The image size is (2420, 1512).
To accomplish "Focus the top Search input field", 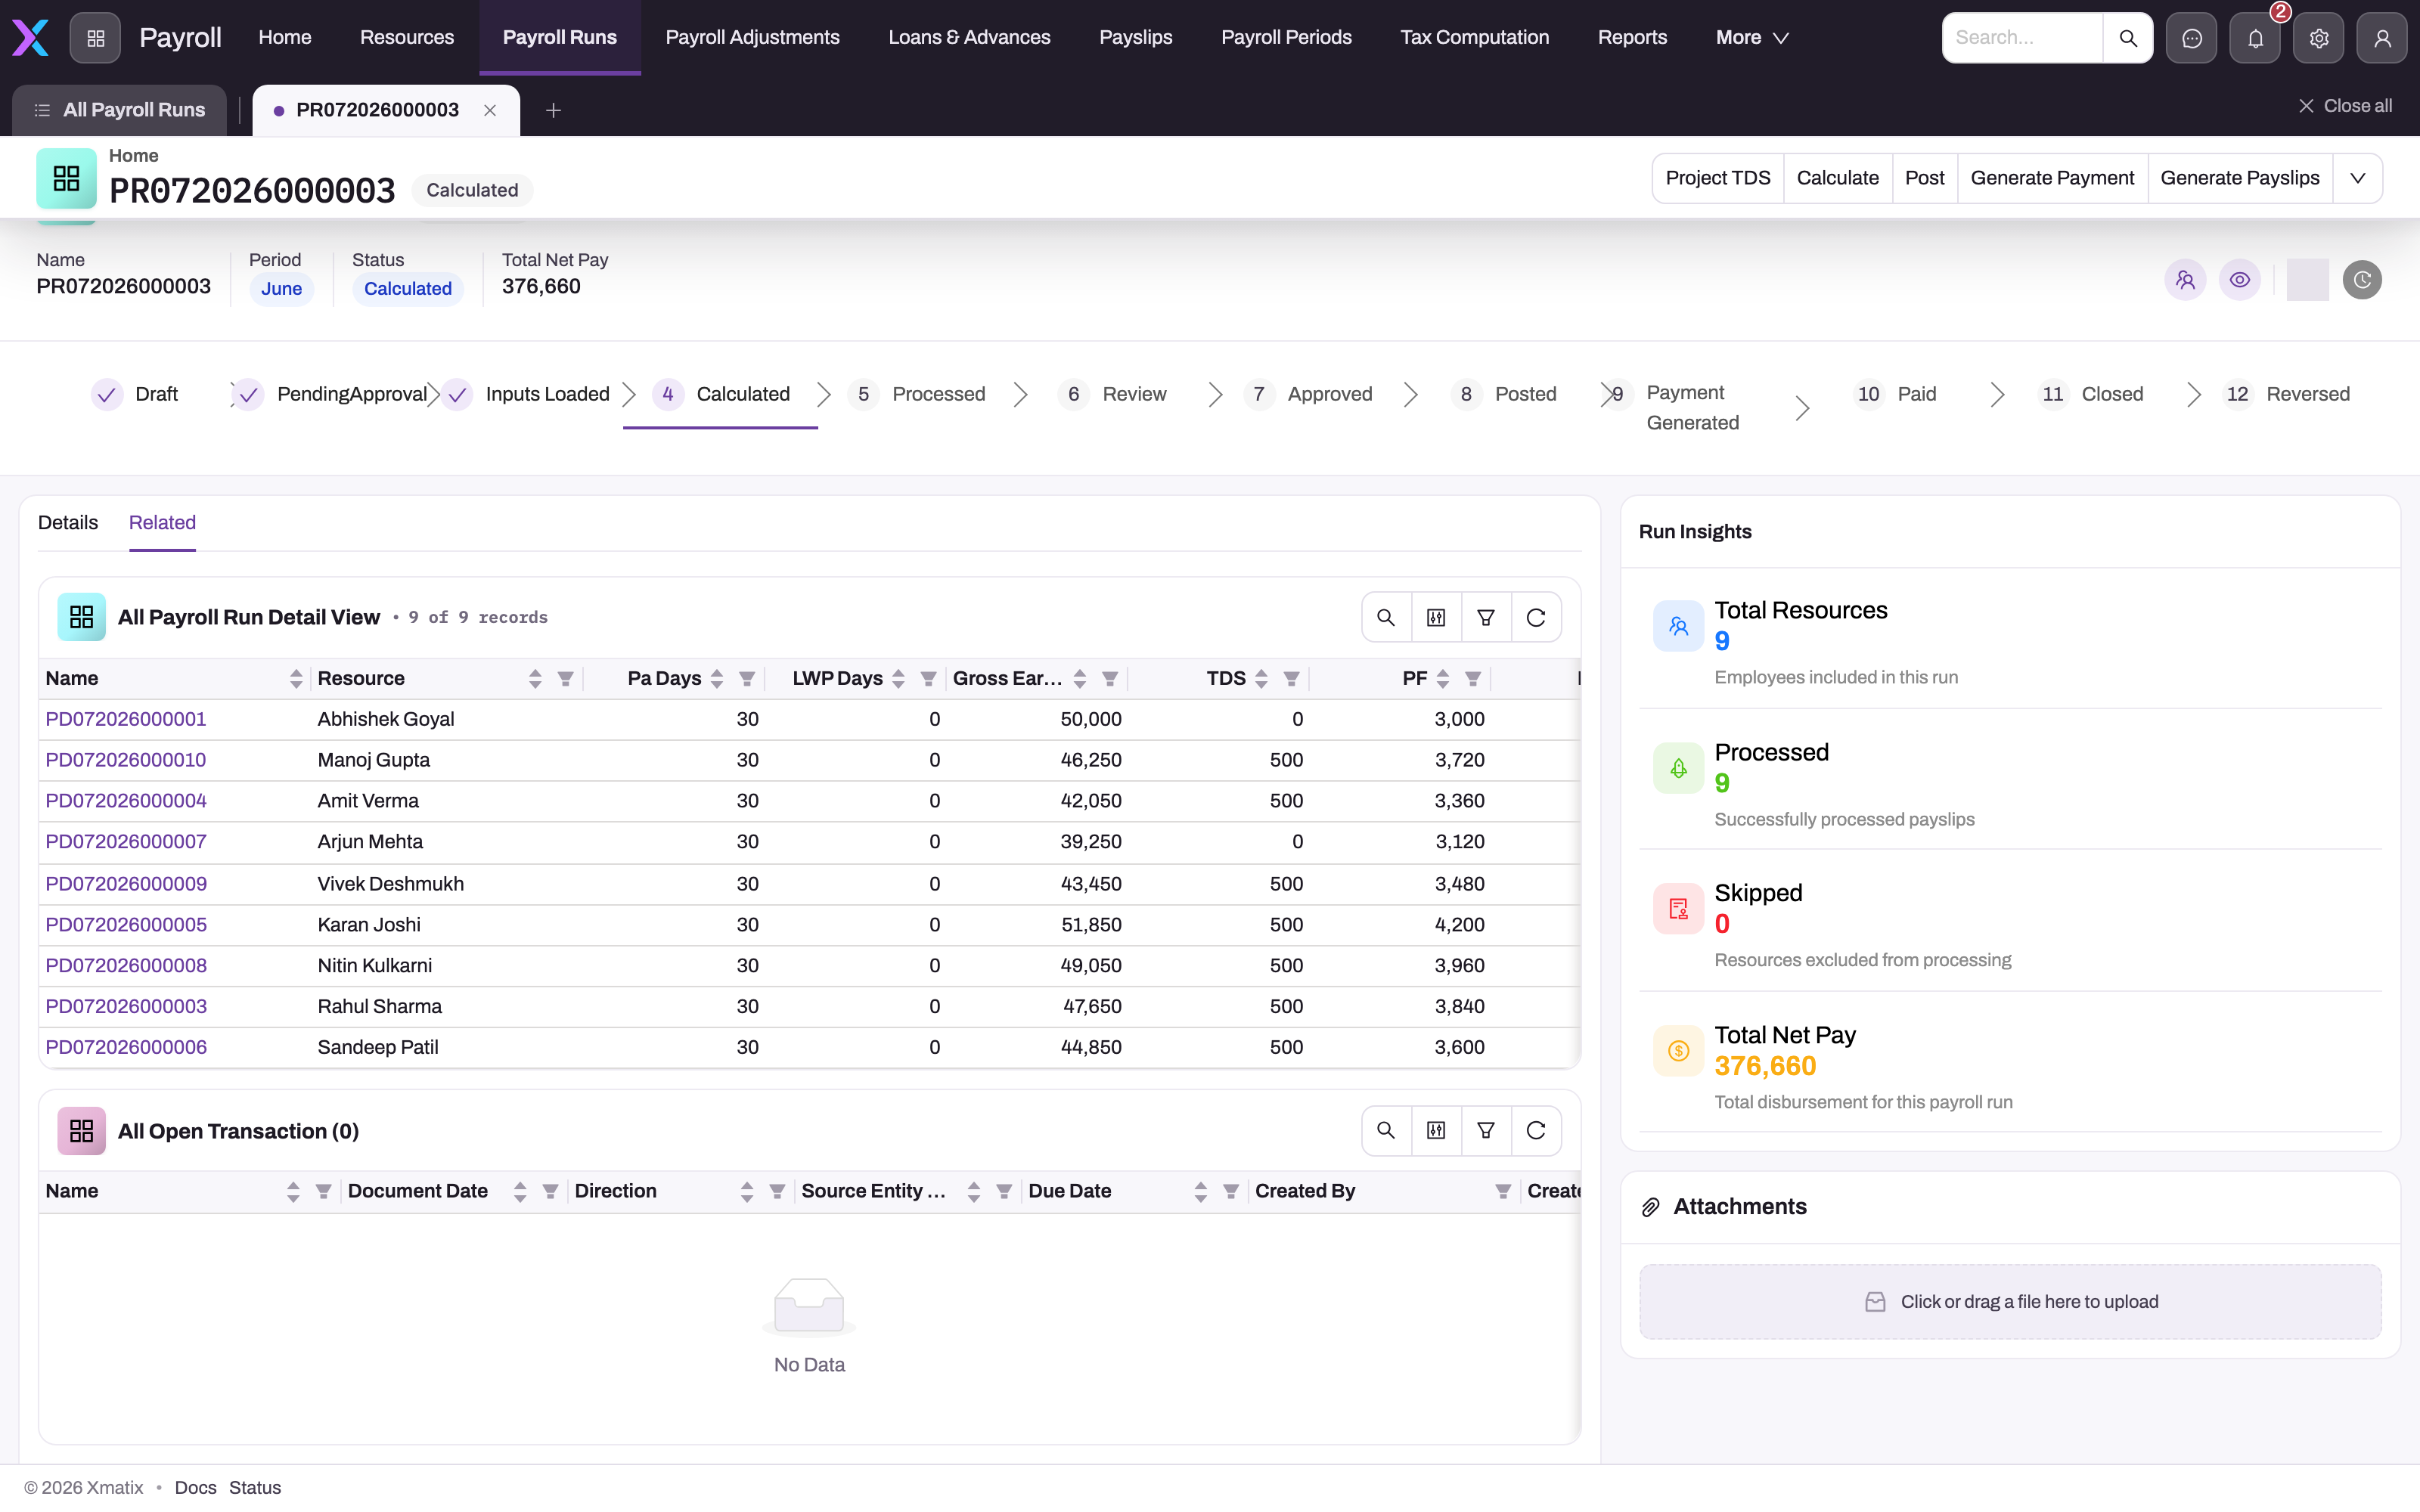I will click(2022, 38).
